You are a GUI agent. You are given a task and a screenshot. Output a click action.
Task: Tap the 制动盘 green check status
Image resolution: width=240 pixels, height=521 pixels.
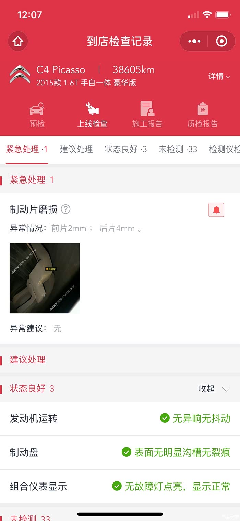176,452
